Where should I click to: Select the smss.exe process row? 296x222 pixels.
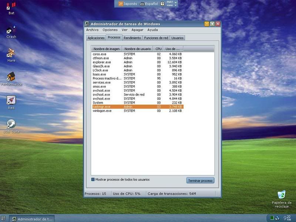click(x=137, y=87)
